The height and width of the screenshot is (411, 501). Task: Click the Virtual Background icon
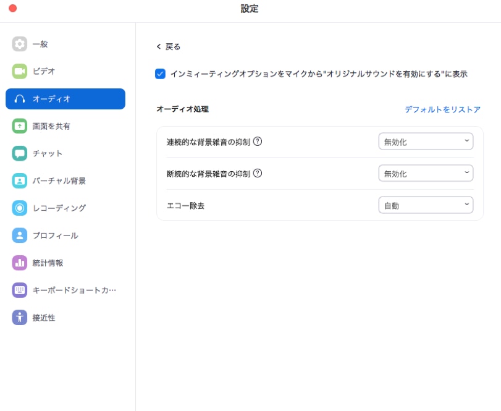20,180
